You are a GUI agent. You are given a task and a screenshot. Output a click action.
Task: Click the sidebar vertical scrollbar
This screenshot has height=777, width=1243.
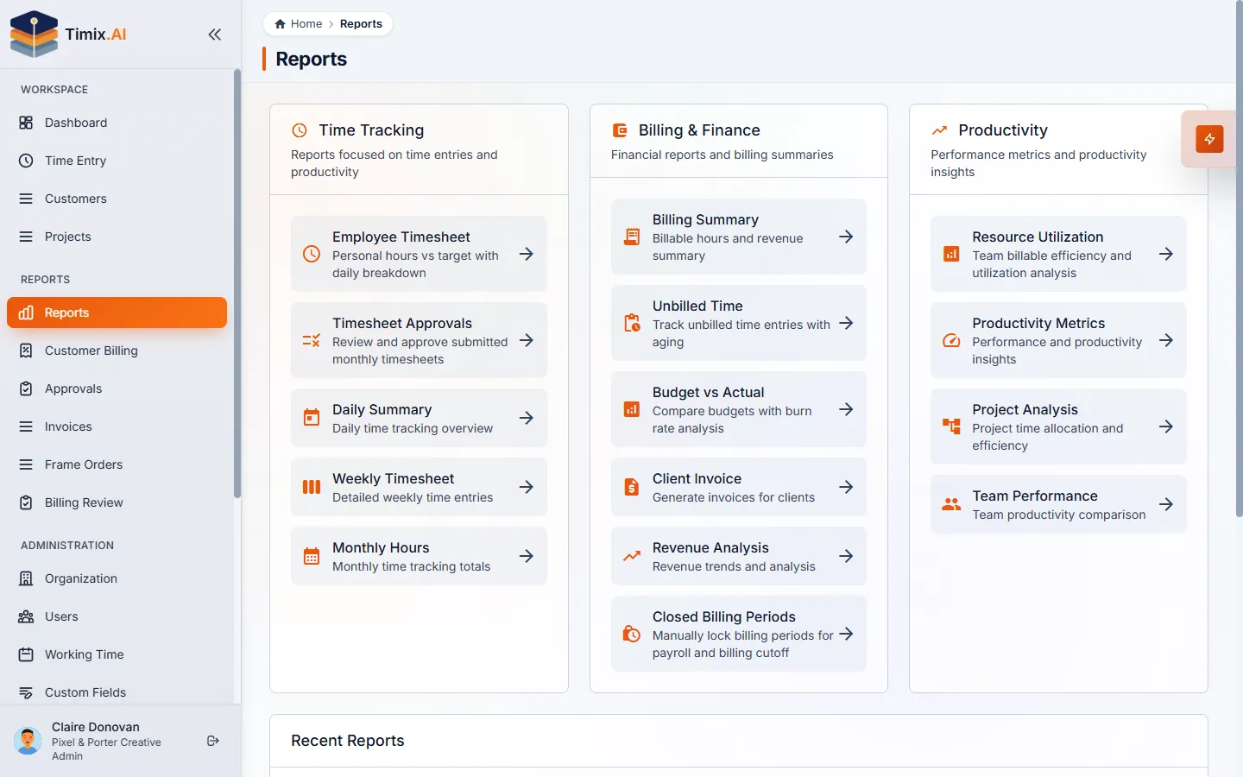click(237, 285)
